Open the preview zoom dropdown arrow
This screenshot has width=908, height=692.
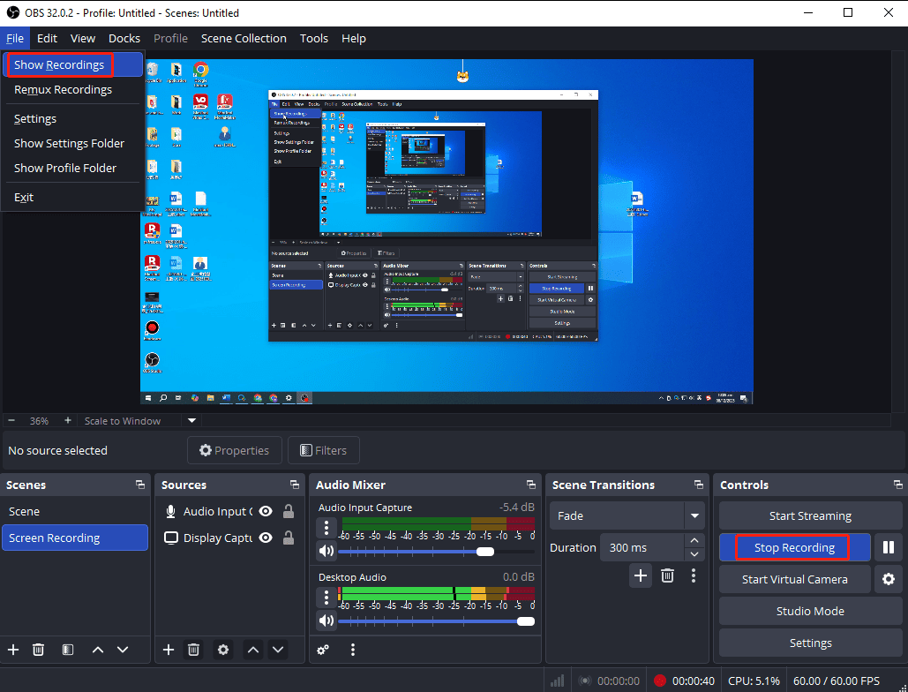[191, 421]
